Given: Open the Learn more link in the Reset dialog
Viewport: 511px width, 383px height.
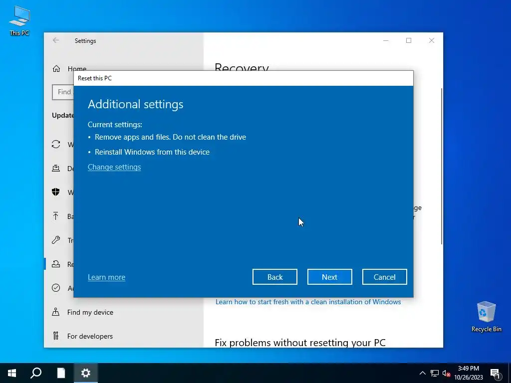Looking at the screenshot, I should pyautogui.click(x=106, y=277).
